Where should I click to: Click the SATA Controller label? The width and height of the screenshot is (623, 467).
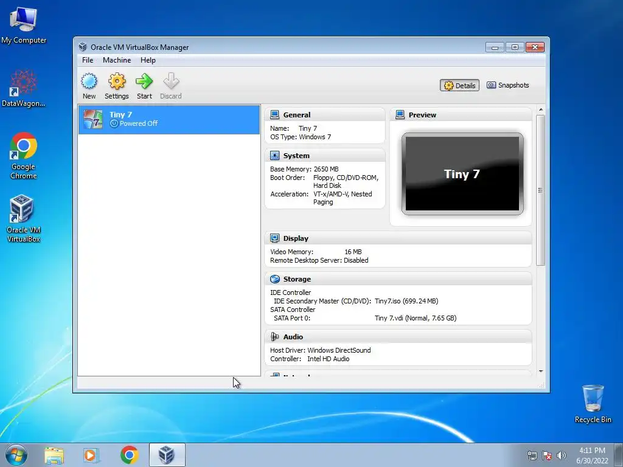(293, 310)
